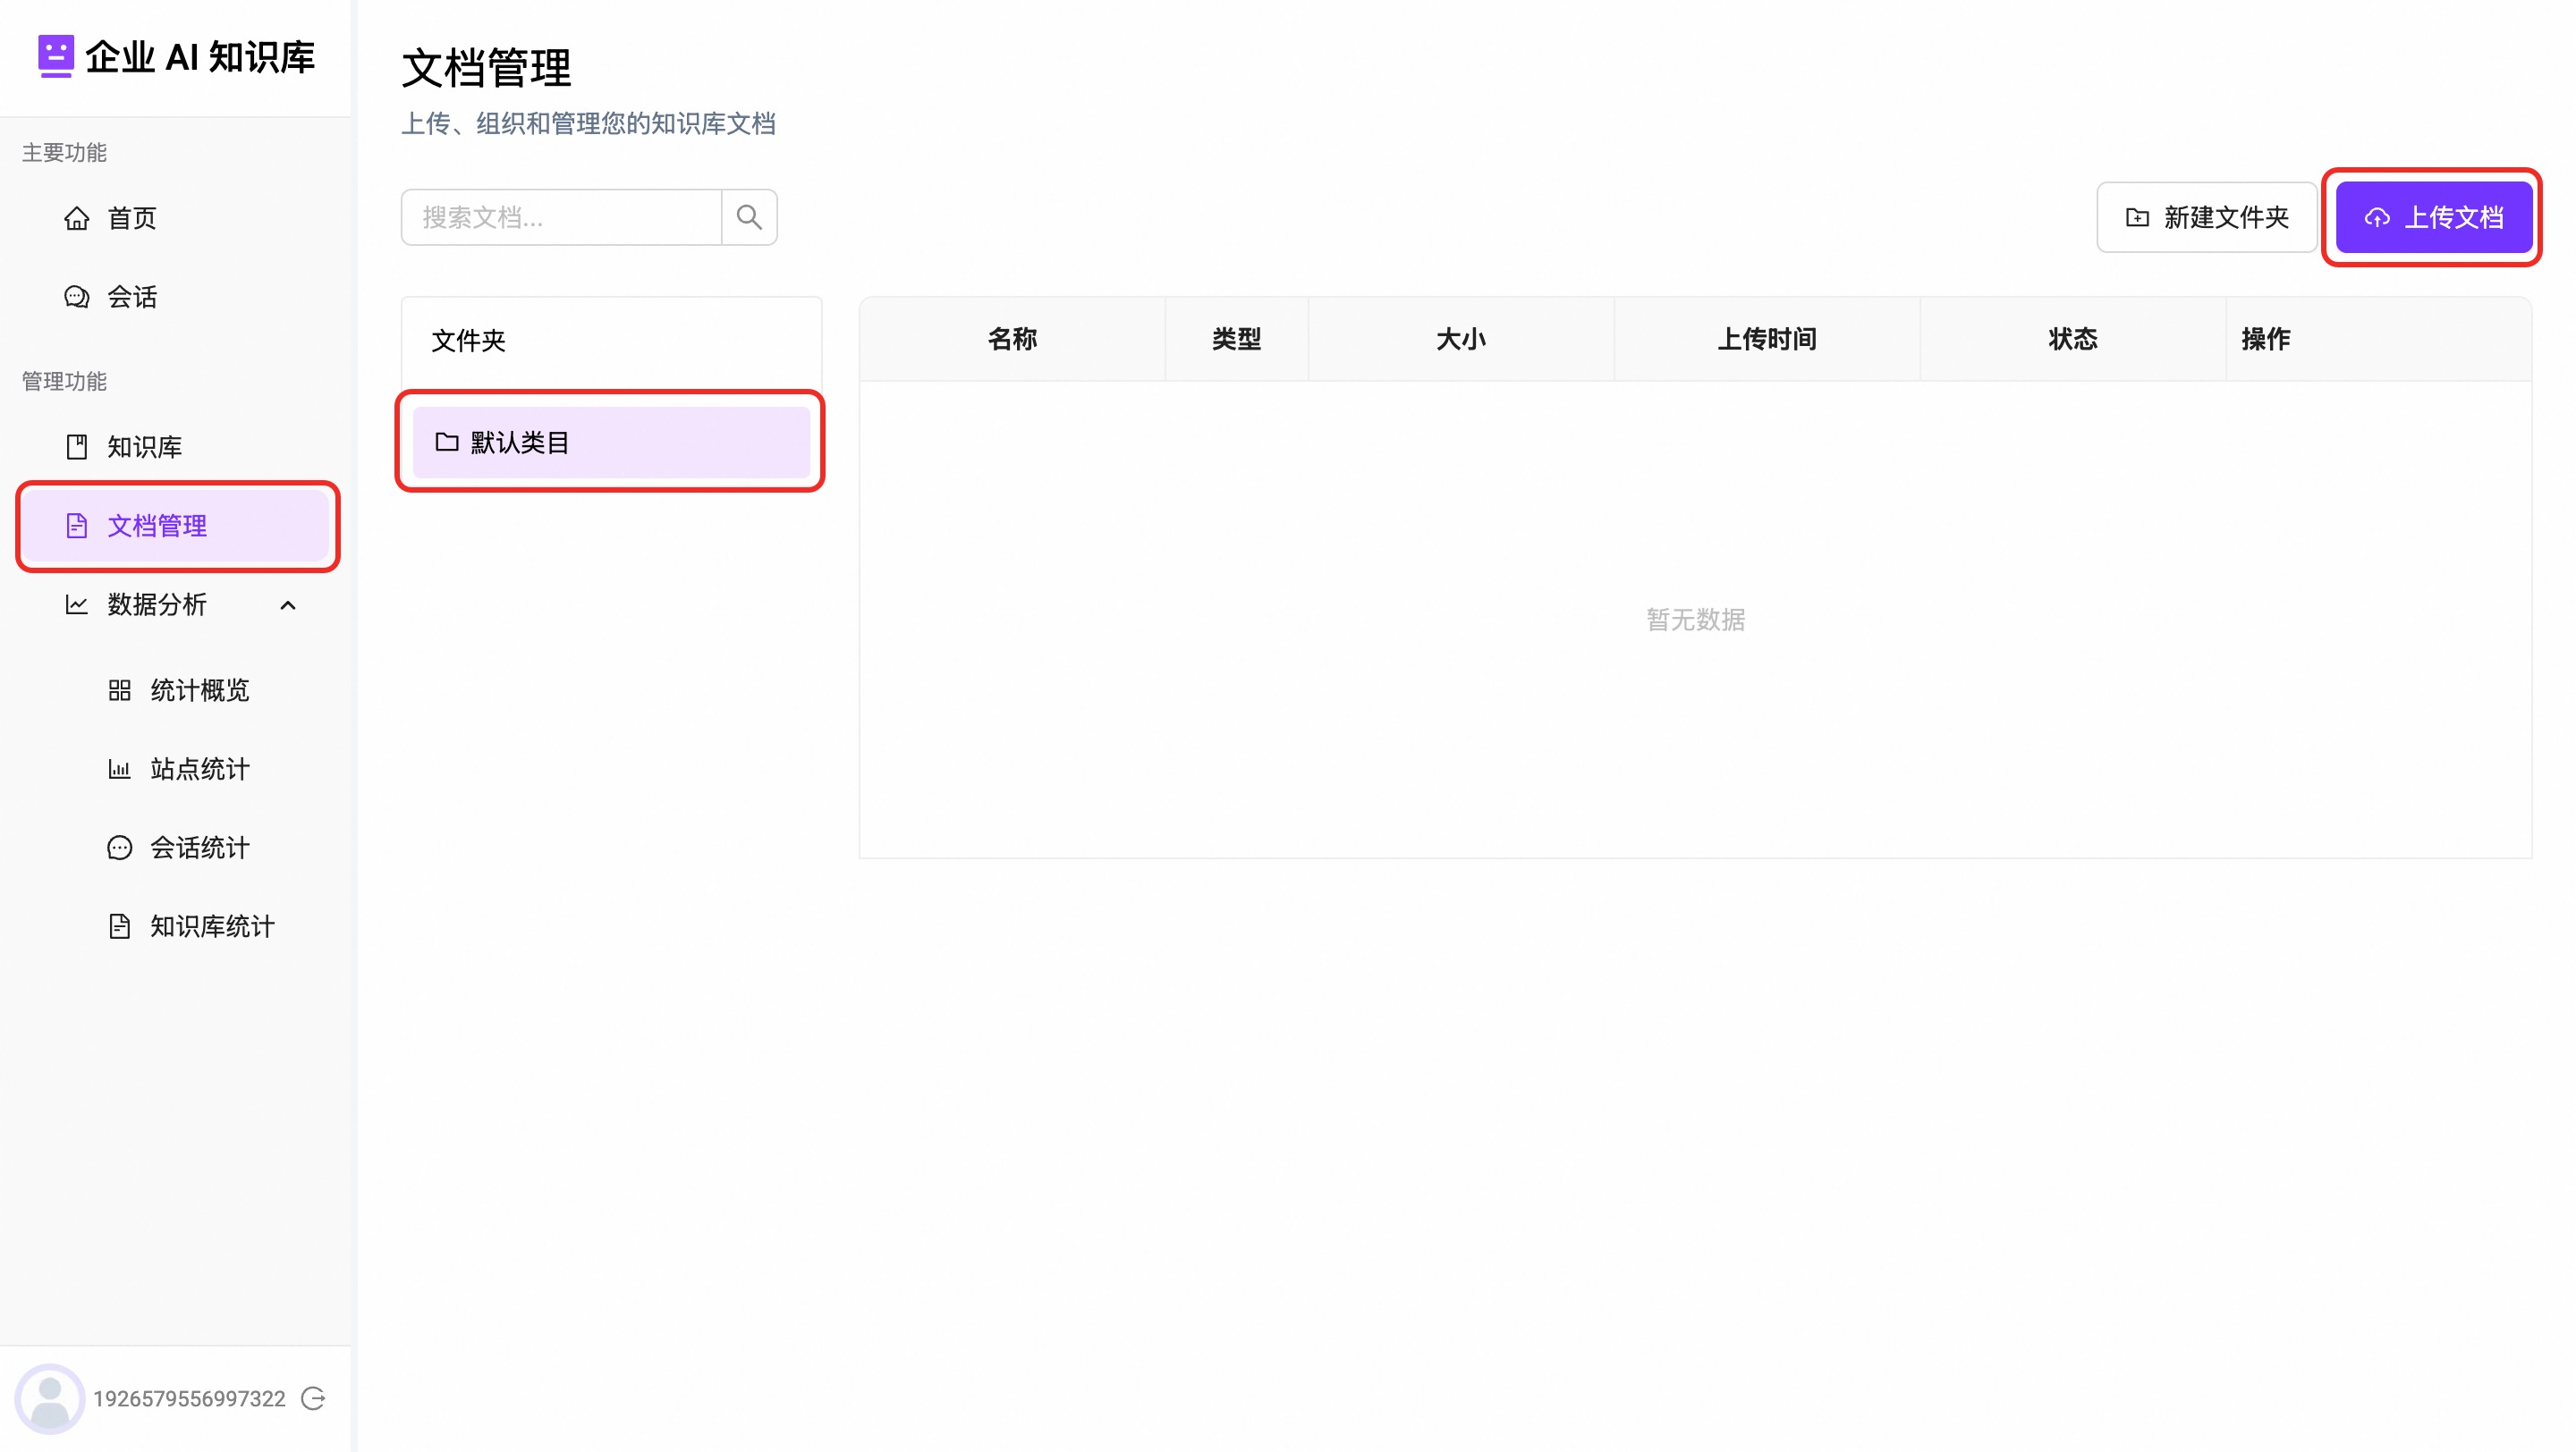Go to 站点统计 menu item
2576x1452 pixels.
click(x=199, y=770)
